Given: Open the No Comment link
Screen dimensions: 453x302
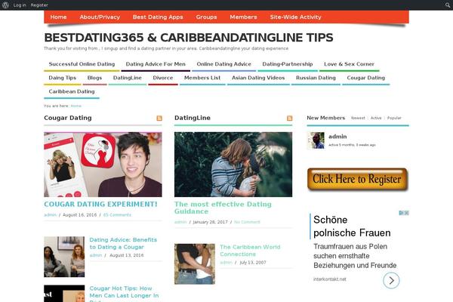Looking at the screenshot, I should 247,222.
